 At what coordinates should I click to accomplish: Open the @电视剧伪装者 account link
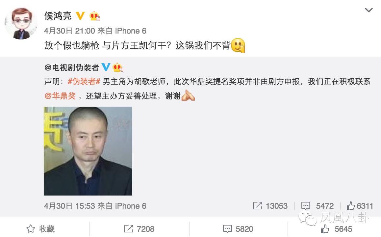pos(72,67)
